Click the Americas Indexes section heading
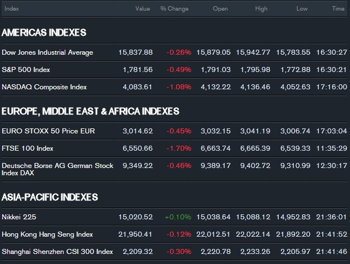 coord(44,32)
